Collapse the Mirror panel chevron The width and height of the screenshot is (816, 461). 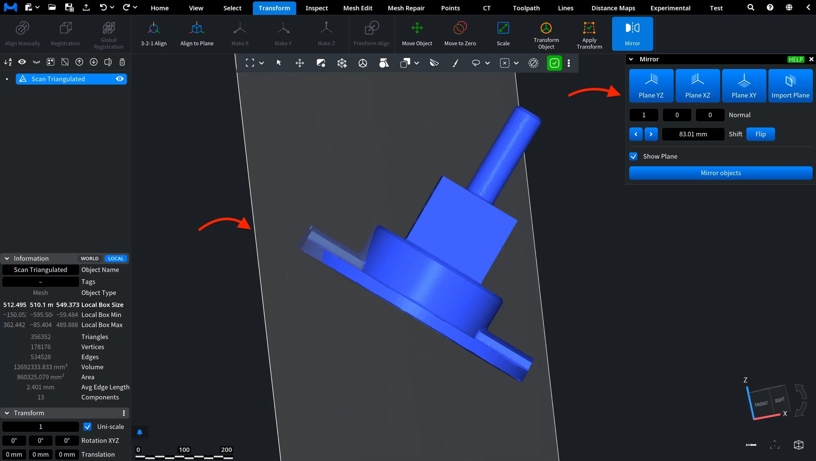pyautogui.click(x=630, y=59)
